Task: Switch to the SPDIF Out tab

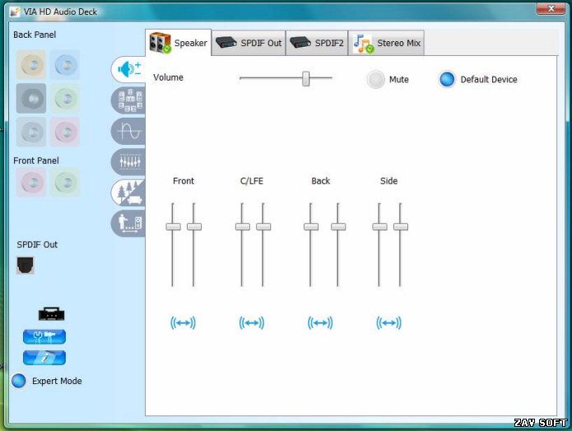Action: [x=249, y=43]
